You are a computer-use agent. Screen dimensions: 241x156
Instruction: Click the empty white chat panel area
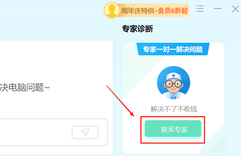click(56, 62)
